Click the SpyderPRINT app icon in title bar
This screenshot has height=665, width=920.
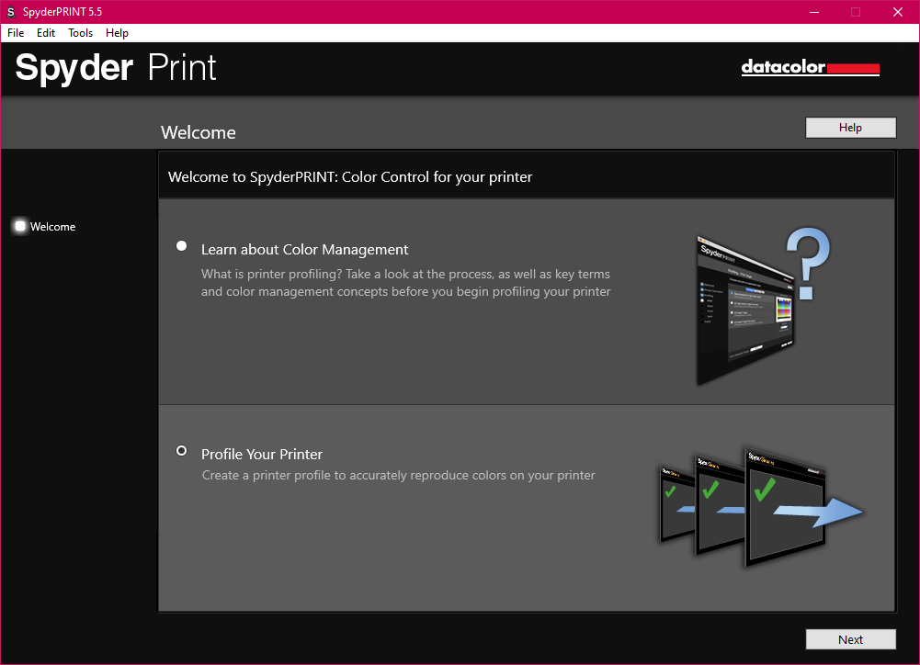(x=10, y=12)
